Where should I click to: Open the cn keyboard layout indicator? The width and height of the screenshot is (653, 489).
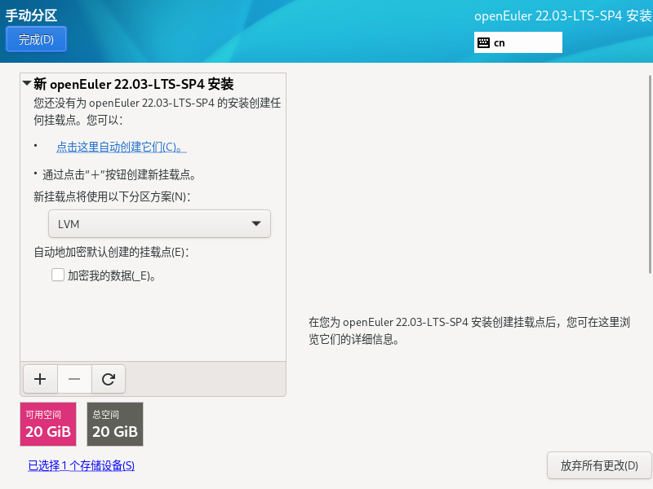click(518, 43)
